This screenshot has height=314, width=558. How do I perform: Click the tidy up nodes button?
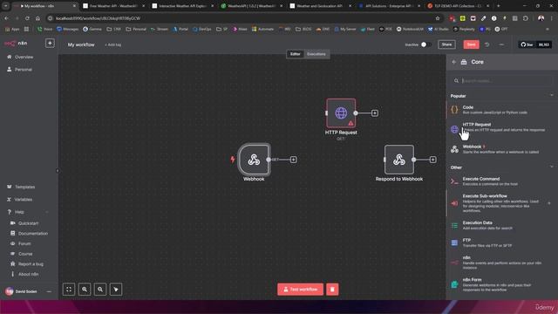[116, 290]
